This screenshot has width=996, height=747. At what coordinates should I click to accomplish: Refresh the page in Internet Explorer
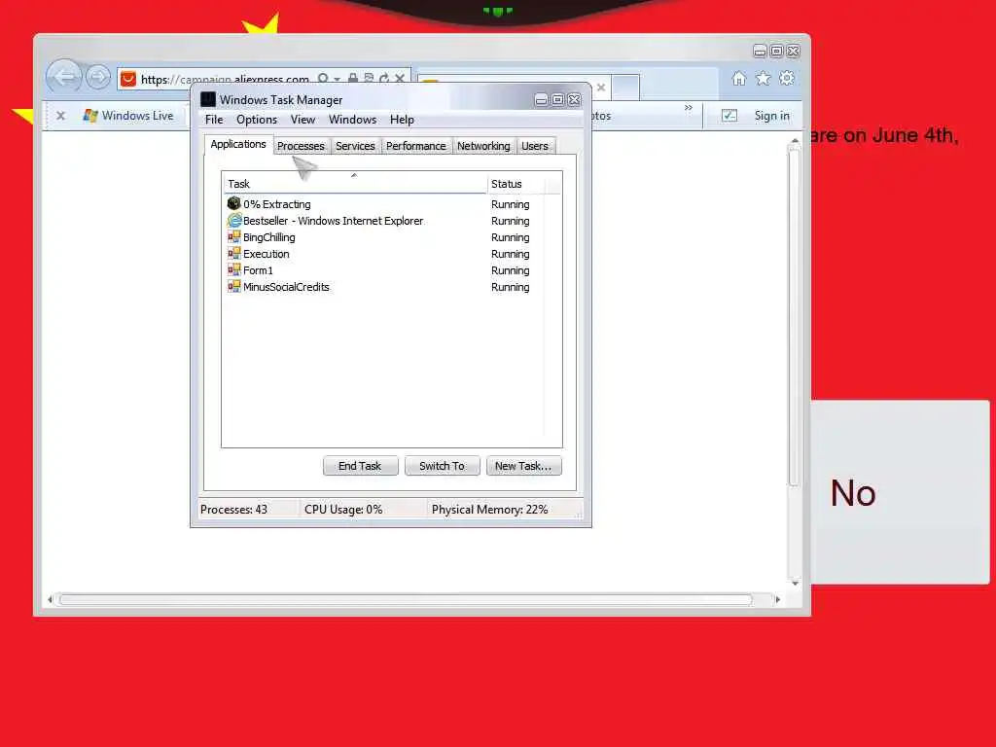pos(383,78)
